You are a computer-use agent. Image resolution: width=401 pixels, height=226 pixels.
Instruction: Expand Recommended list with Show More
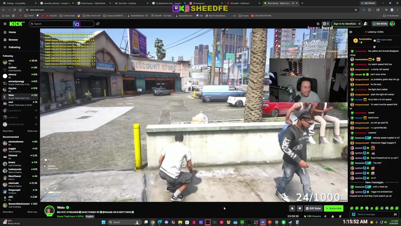pyautogui.click(x=8, y=212)
